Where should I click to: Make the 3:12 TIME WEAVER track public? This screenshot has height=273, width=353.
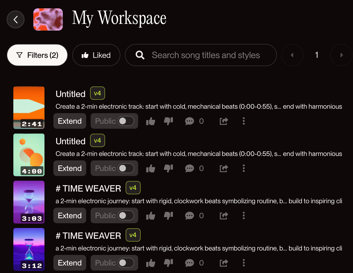pos(126,263)
